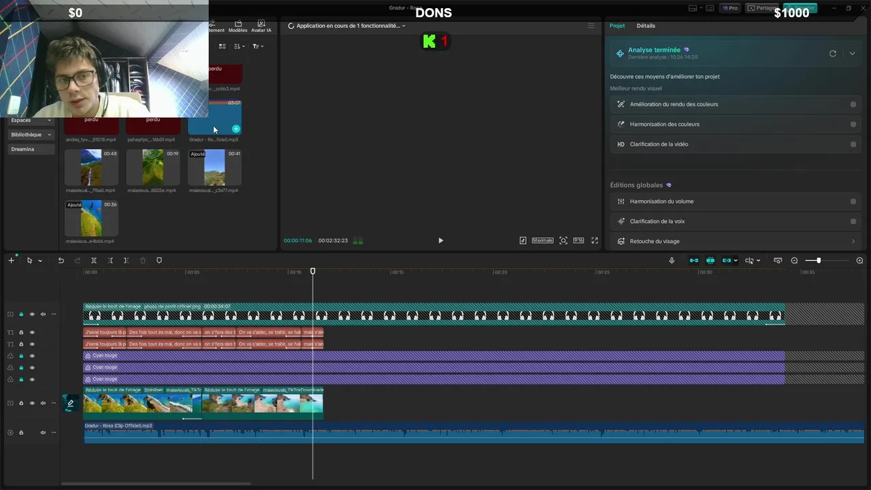Open the Avatar IA tab
Image resolution: width=871 pixels, height=490 pixels.
pyautogui.click(x=261, y=27)
